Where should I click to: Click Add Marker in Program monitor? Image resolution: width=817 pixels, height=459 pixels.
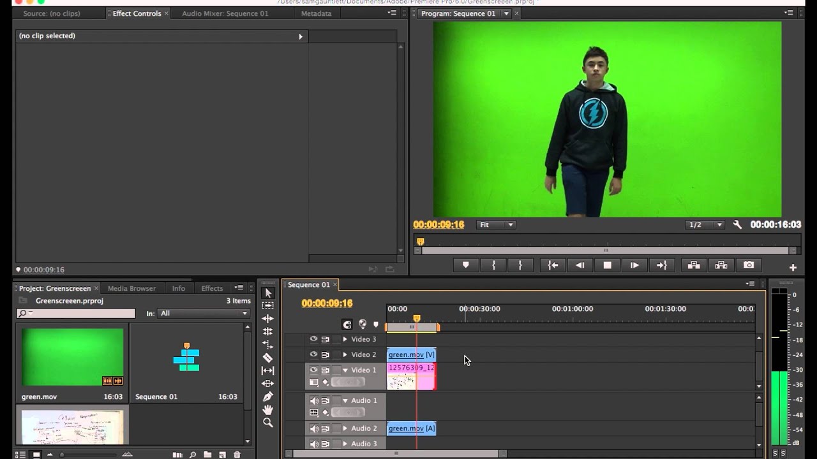[466, 265]
